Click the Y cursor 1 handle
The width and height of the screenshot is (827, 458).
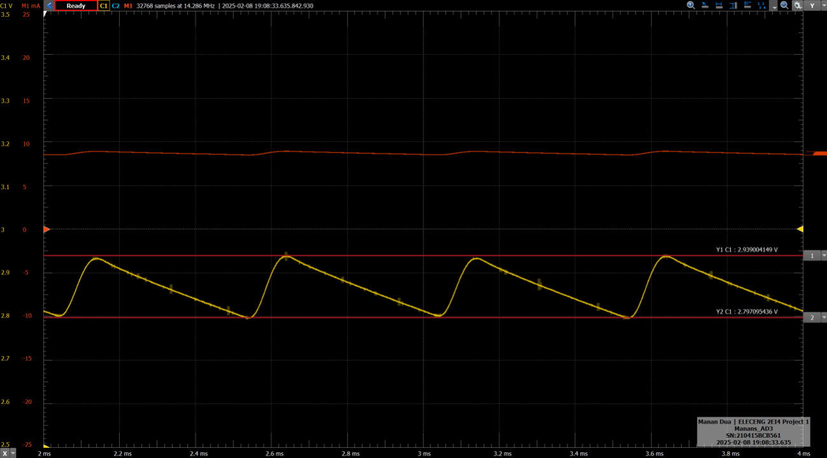[812, 256]
